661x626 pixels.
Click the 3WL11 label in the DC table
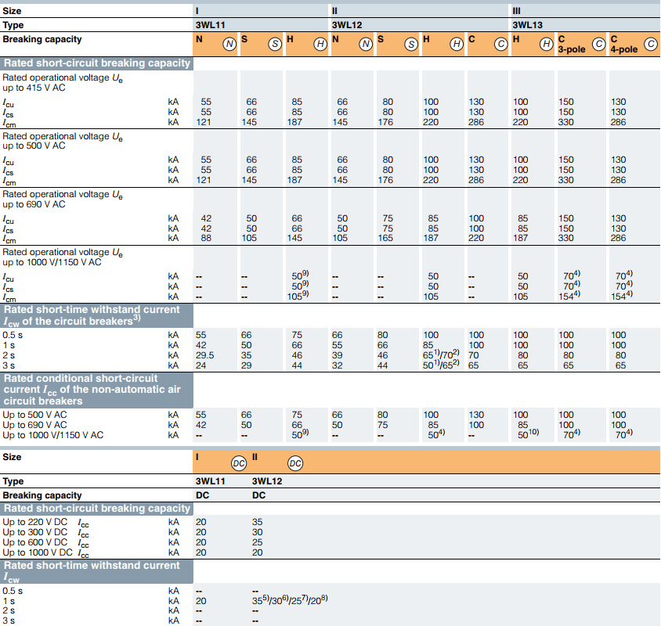click(x=210, y=481)
